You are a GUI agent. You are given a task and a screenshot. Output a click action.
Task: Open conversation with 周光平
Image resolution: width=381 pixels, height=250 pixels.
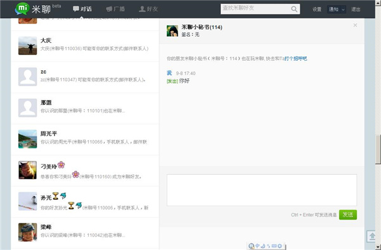pos(85,139)
